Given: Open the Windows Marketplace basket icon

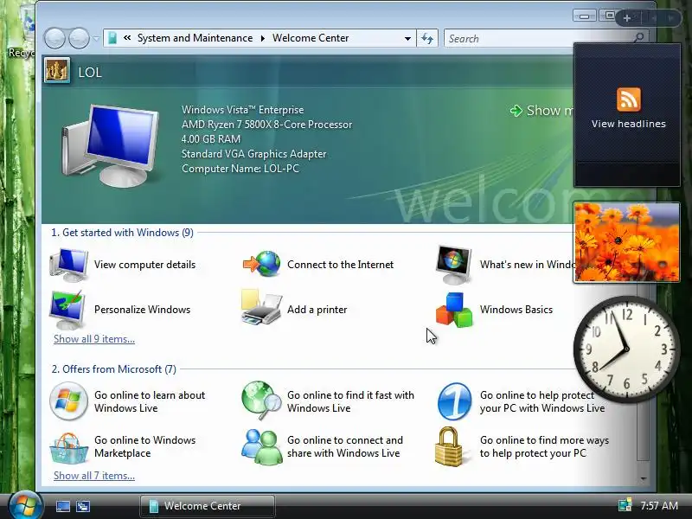Looking at the screenshot, I should pos(68,448).
